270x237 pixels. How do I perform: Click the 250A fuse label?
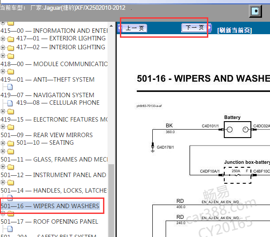point(236,171)
